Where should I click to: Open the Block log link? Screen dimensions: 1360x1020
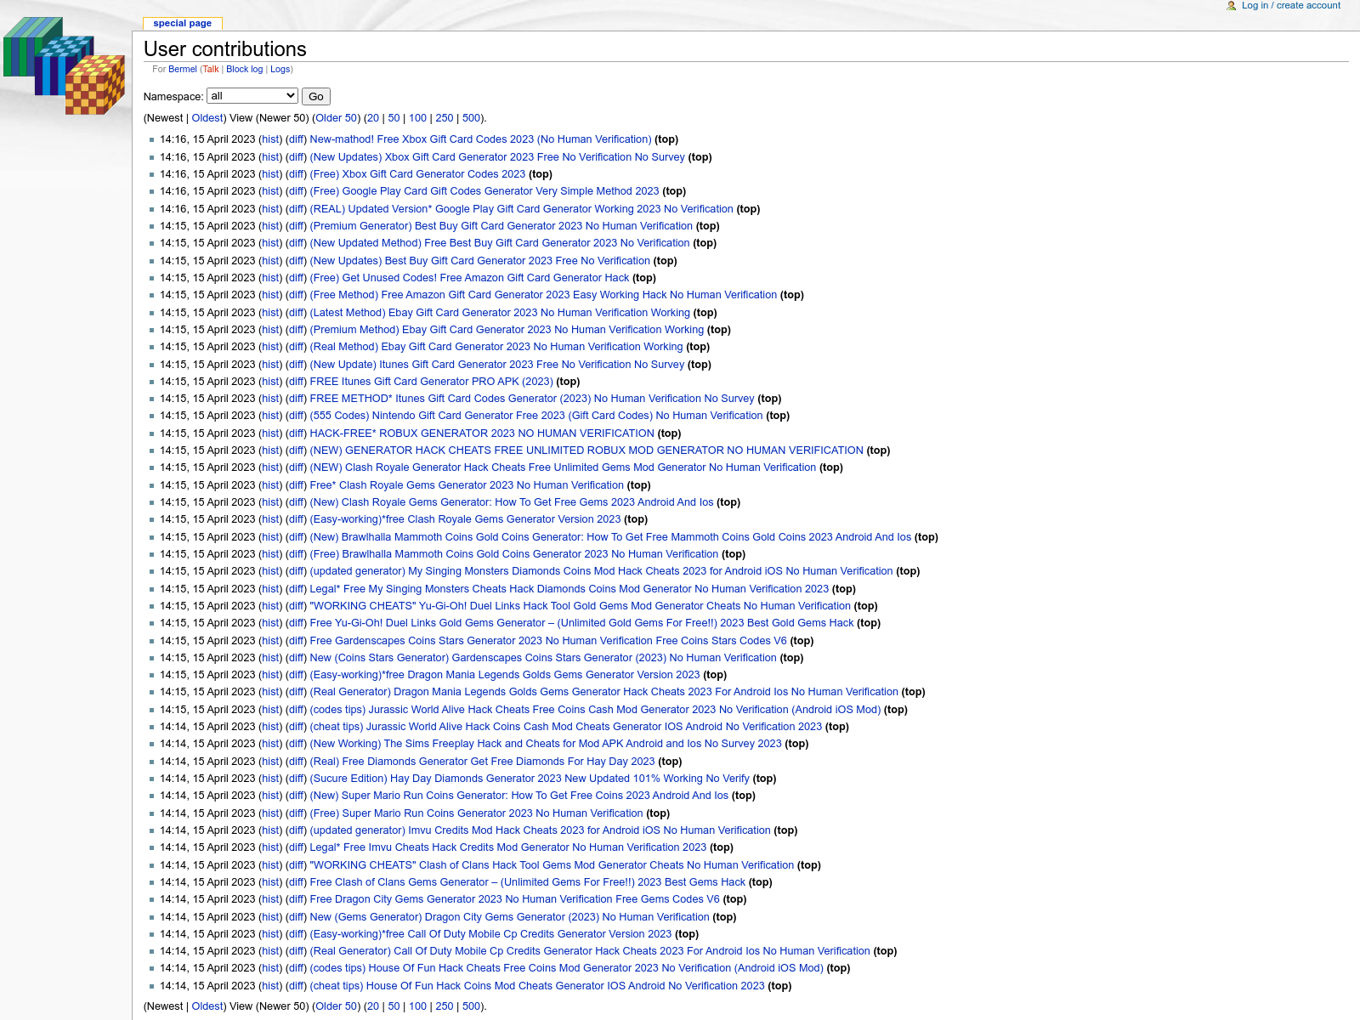(245, 70)
